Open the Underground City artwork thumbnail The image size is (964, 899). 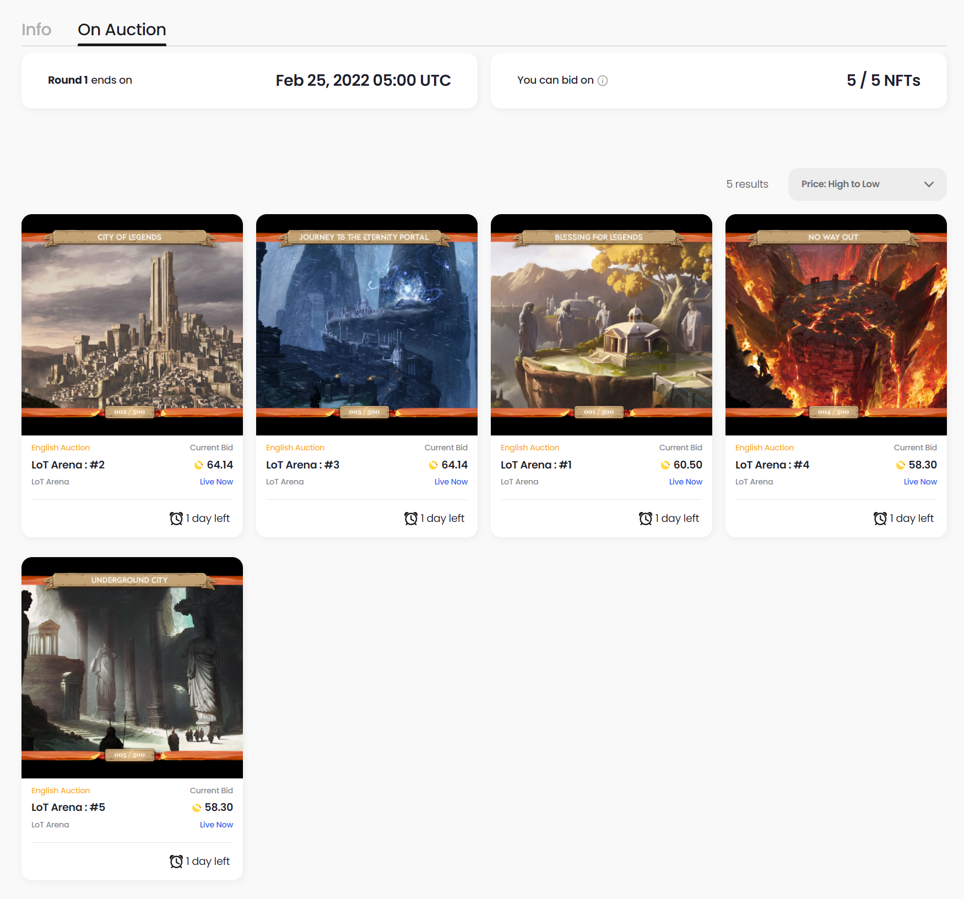[x=132, y=668]
